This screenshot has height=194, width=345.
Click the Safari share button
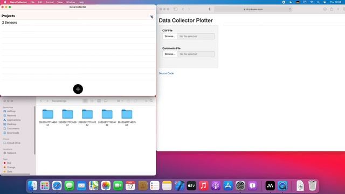[x=332, y=9]
